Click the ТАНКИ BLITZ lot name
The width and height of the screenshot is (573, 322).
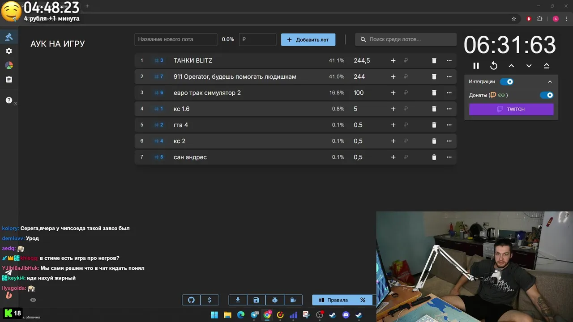pyautogui.click(x=193, y=60)
